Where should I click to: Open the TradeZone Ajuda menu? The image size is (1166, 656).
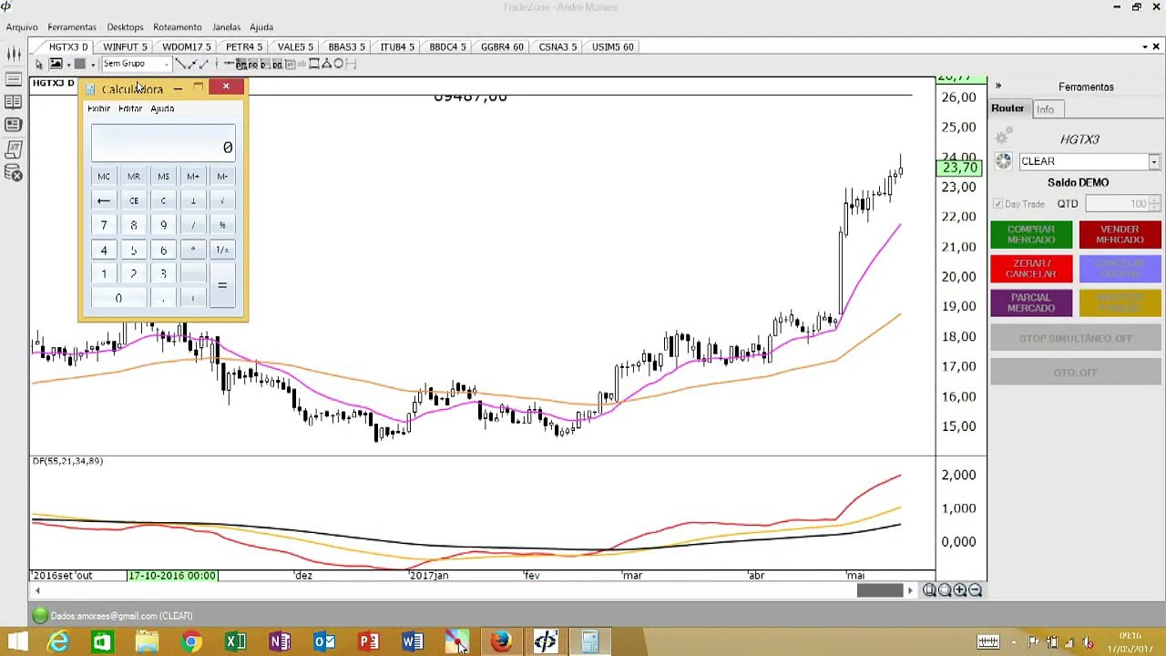point(261,27)
